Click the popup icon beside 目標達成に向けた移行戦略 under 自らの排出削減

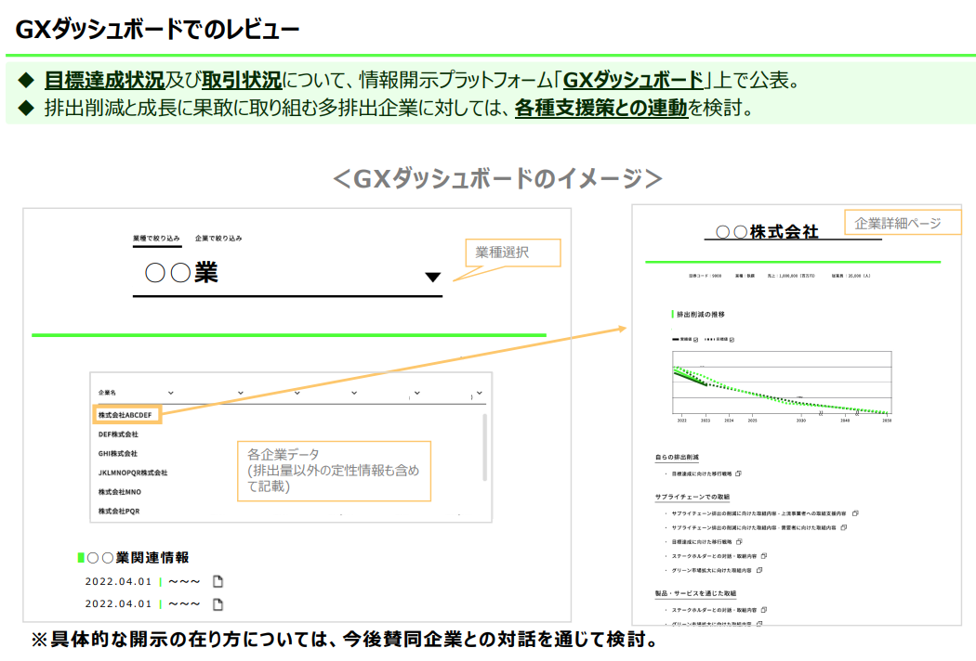click(738, 473)
